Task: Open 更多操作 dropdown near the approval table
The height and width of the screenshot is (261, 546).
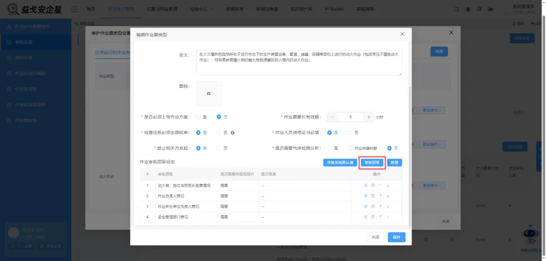Action: coord(432,186)
